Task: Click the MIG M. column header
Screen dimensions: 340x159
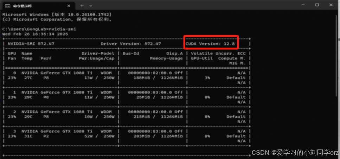Action: (x=237, y=63)
